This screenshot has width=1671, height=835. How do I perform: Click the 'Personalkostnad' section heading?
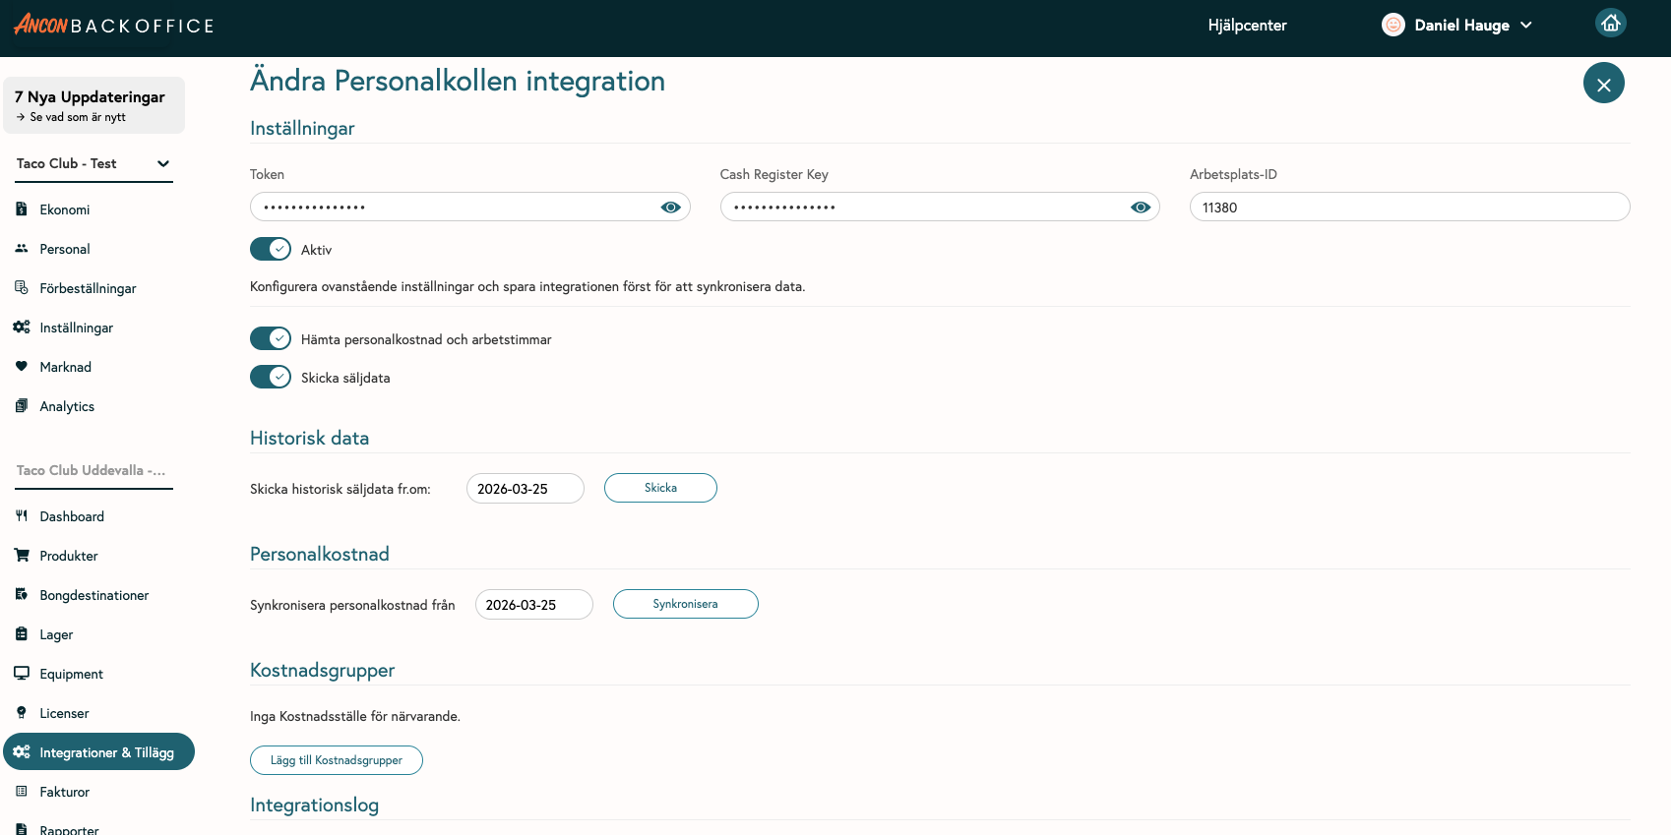(320, 555)
